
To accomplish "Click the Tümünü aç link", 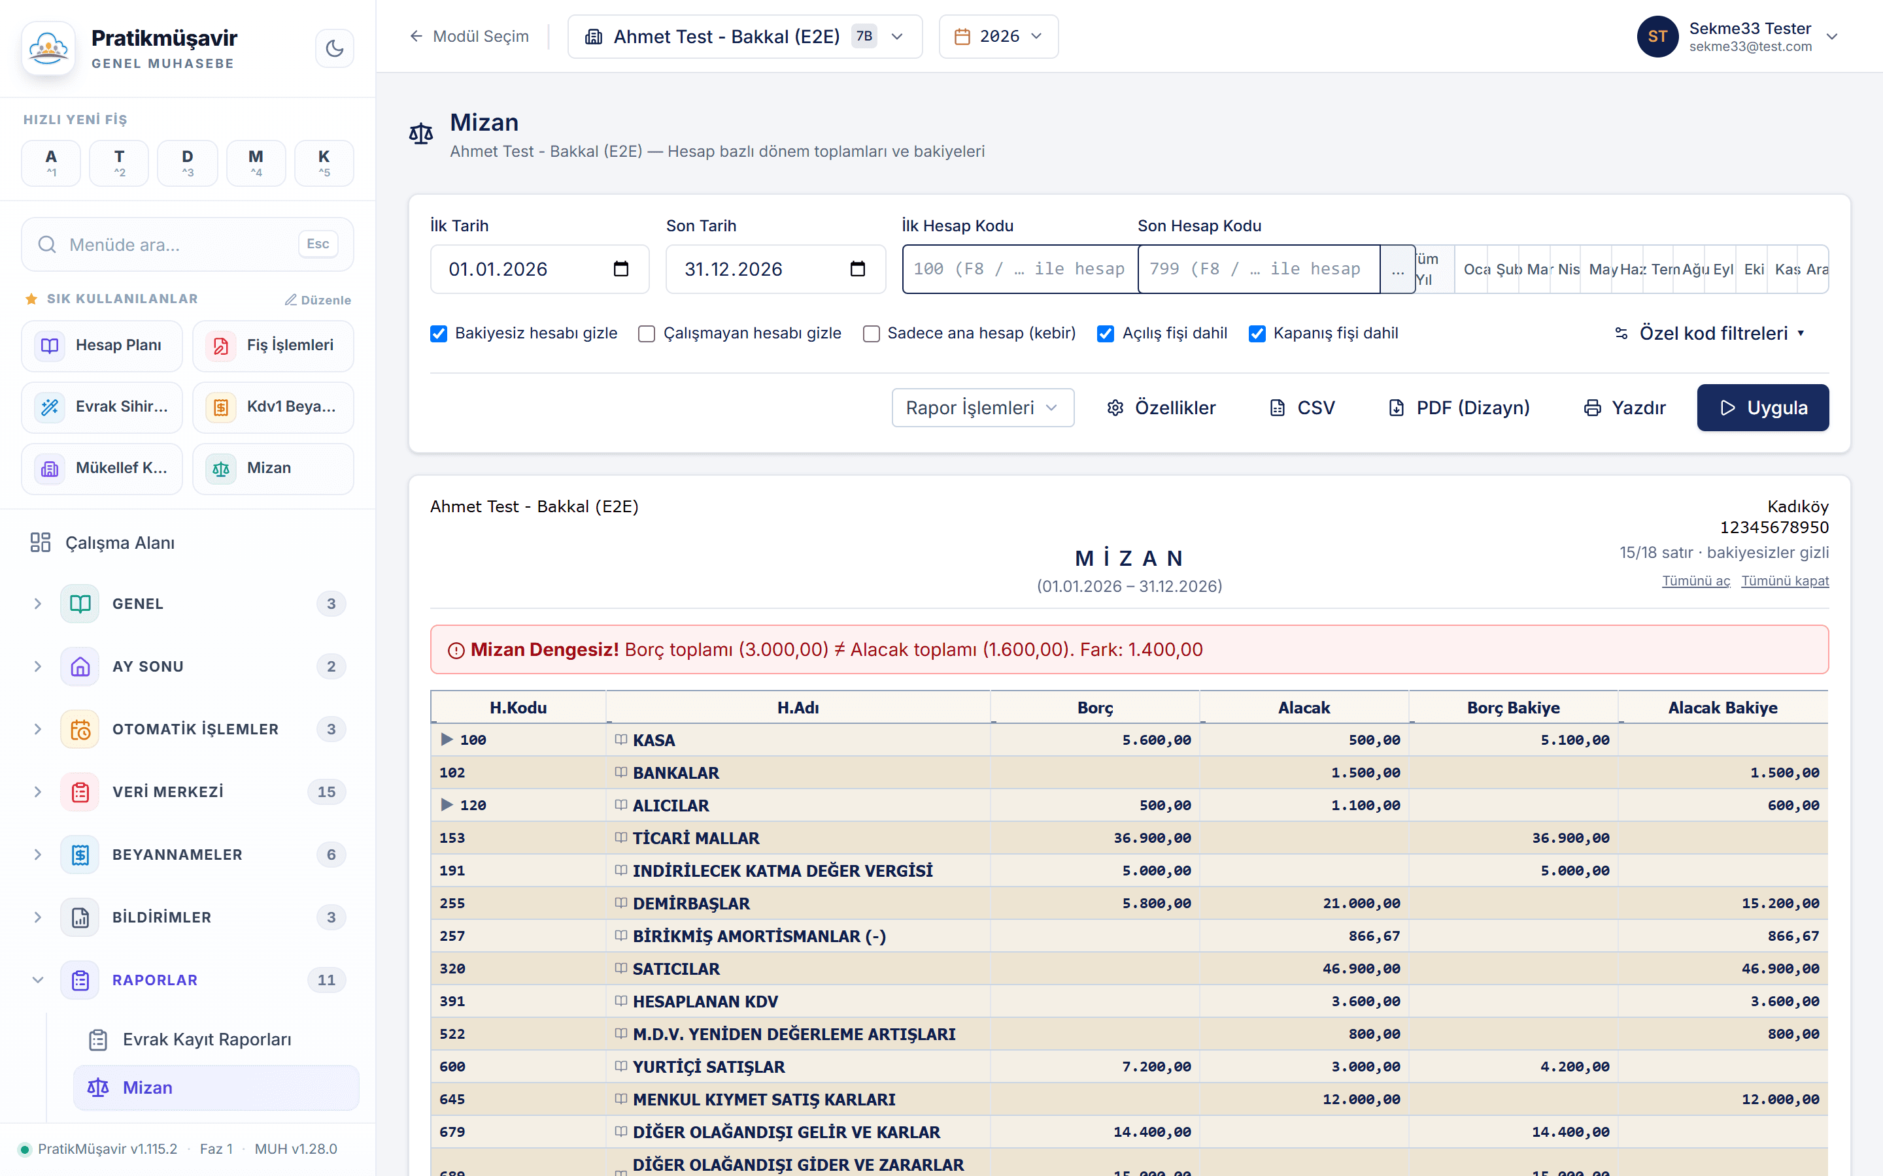I will coord(1696,581).
